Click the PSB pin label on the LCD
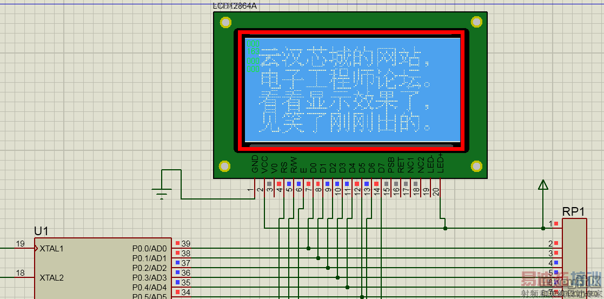Screen dimensions: 604x299 391,165
